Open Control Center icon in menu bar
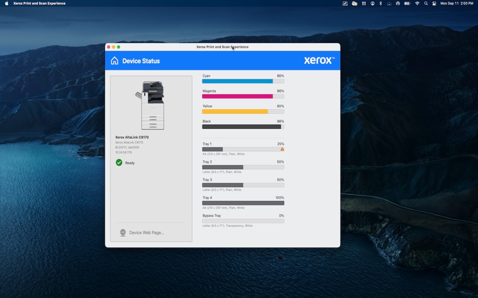Viewport: 478px width, 298px height. click(x=434, y=4)
